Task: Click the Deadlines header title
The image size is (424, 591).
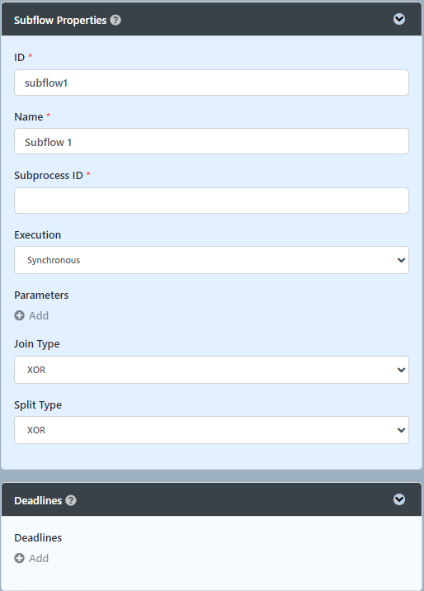Action: point(38,500)
